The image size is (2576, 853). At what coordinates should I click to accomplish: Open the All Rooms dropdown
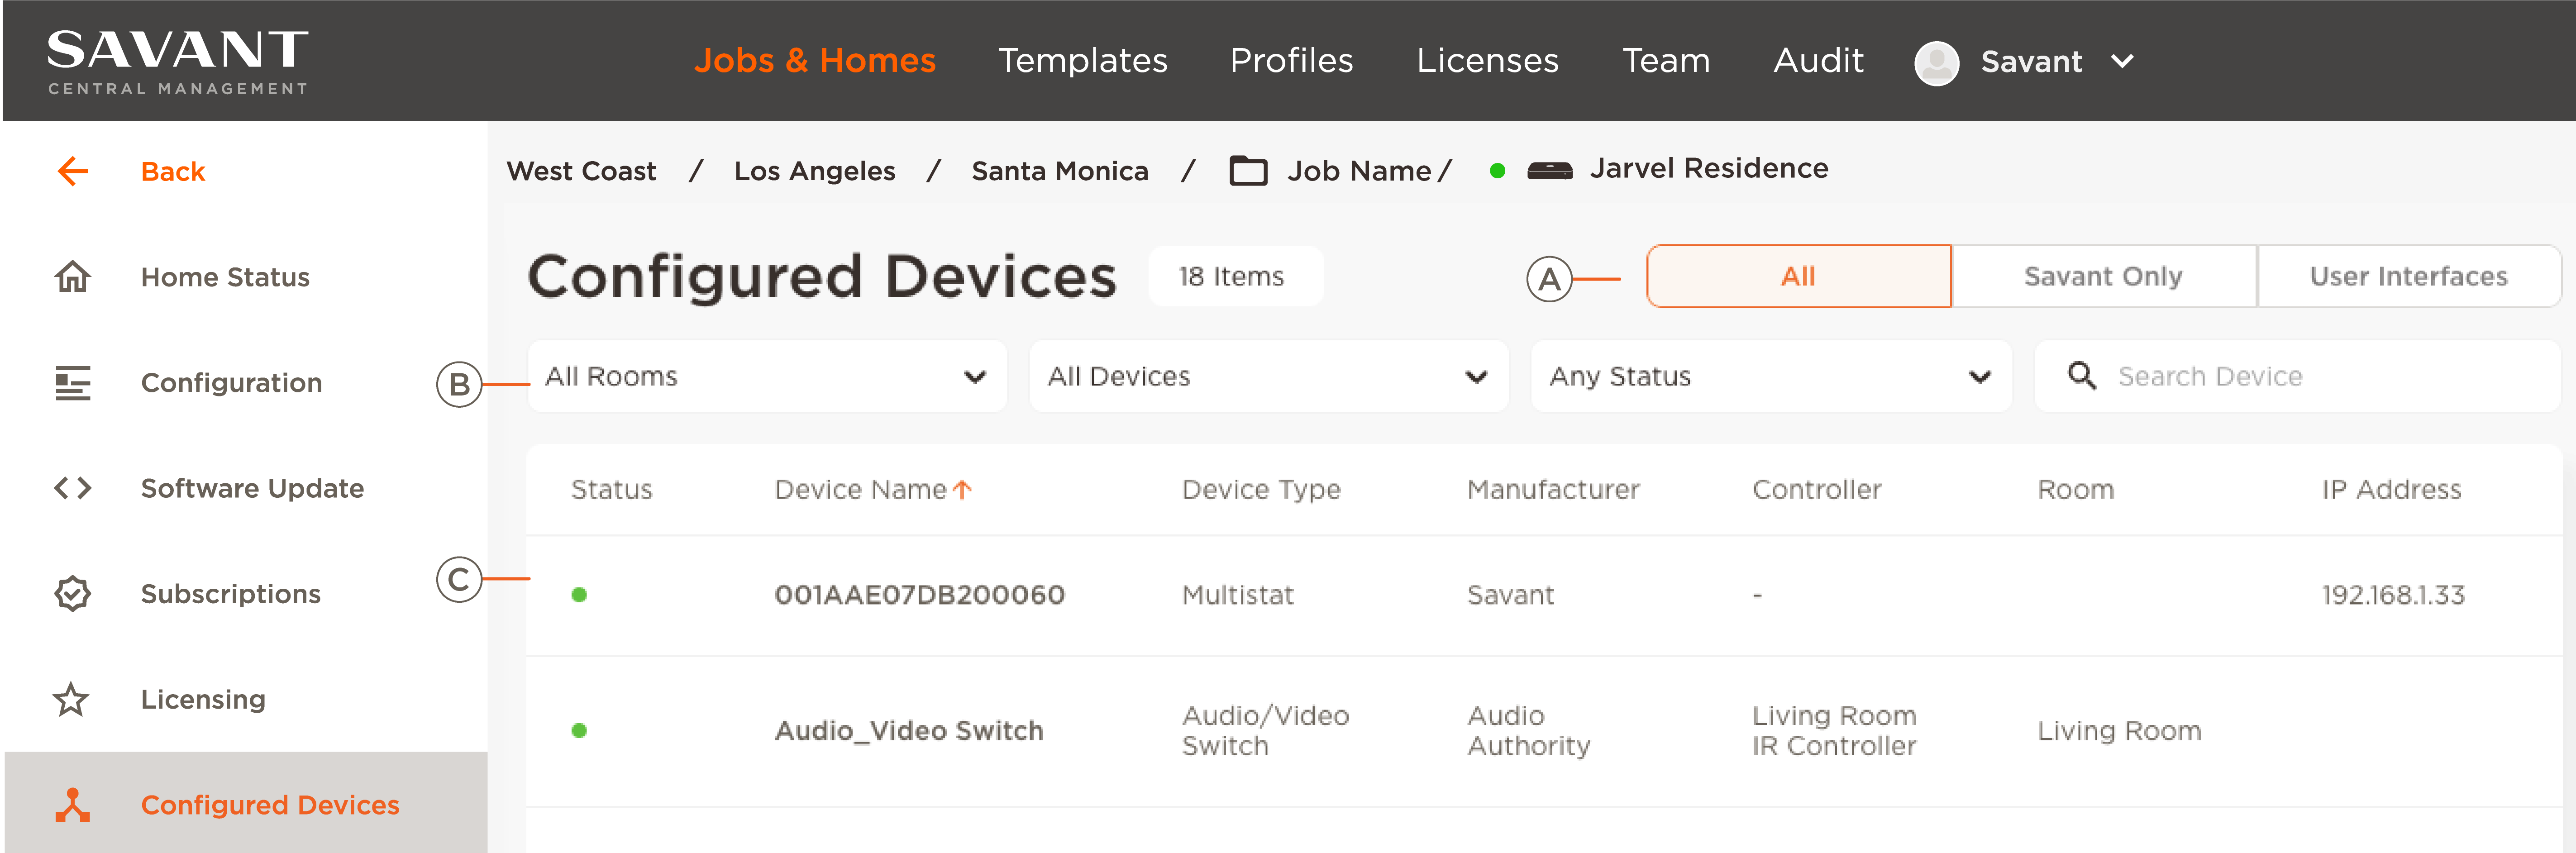(766, 376)
